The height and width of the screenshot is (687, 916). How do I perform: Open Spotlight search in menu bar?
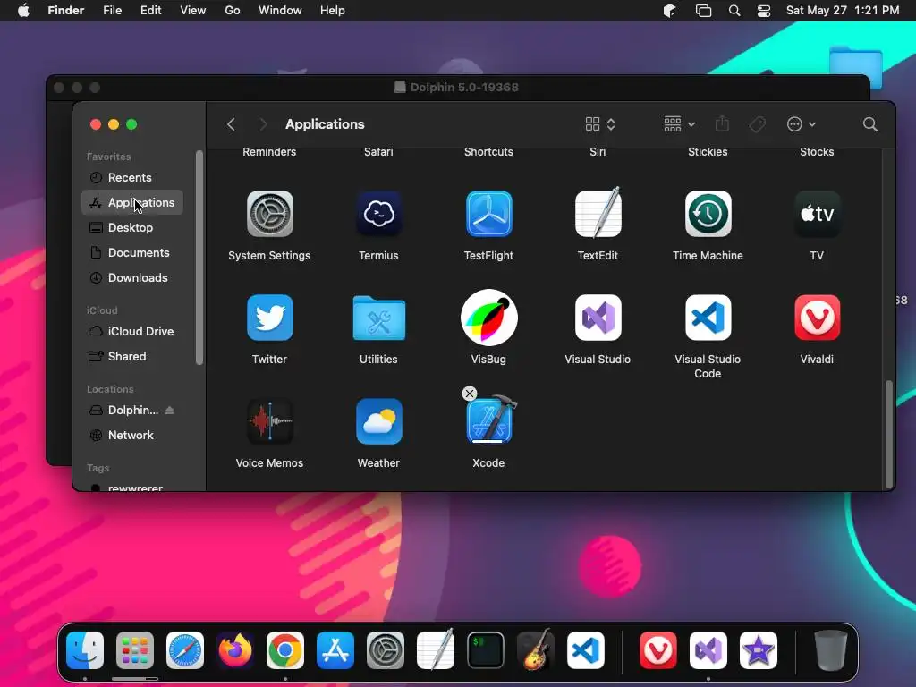point(734,11)
